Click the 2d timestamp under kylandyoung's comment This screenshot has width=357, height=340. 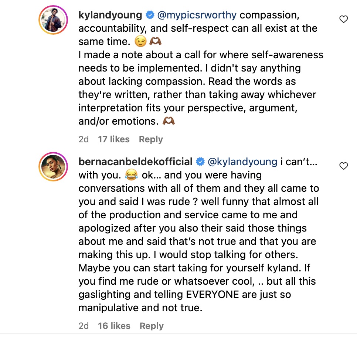pyautogui.click(x=84, y=139)
